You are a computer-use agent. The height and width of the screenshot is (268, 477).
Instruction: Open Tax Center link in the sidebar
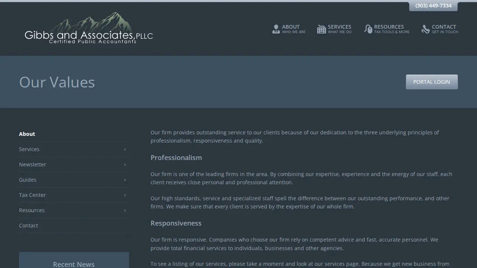32,195
